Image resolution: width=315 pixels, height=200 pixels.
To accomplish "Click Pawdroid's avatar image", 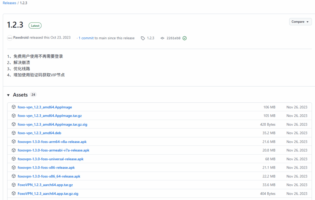I will point(10,38).
